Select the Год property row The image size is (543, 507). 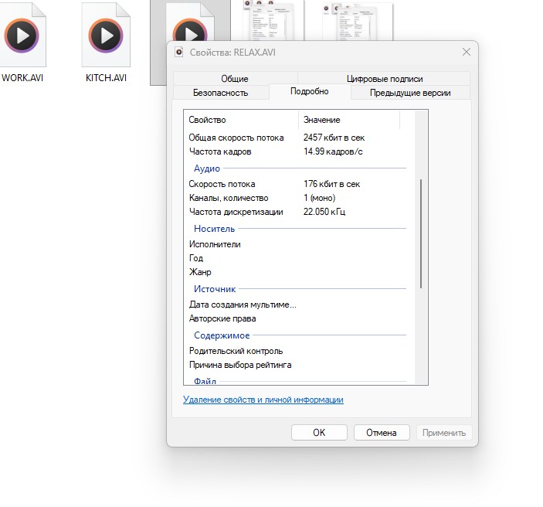[299, 258]
